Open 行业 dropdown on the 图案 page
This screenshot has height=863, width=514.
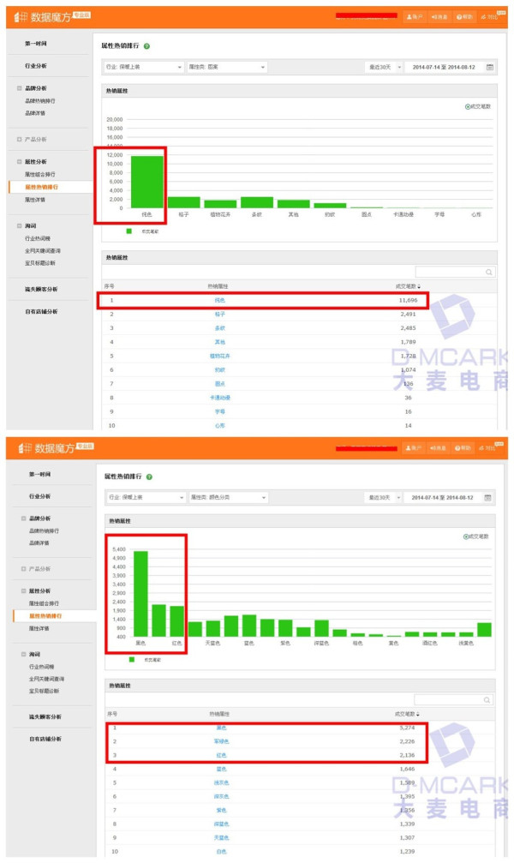(144, 67)
